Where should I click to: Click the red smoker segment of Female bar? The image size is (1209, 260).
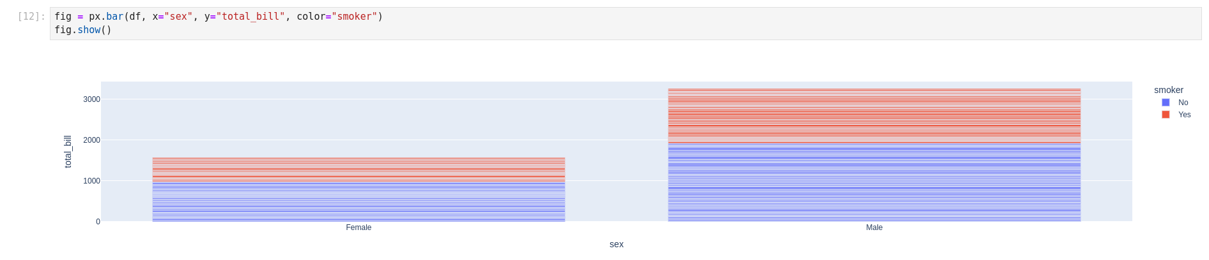point(358,170)
